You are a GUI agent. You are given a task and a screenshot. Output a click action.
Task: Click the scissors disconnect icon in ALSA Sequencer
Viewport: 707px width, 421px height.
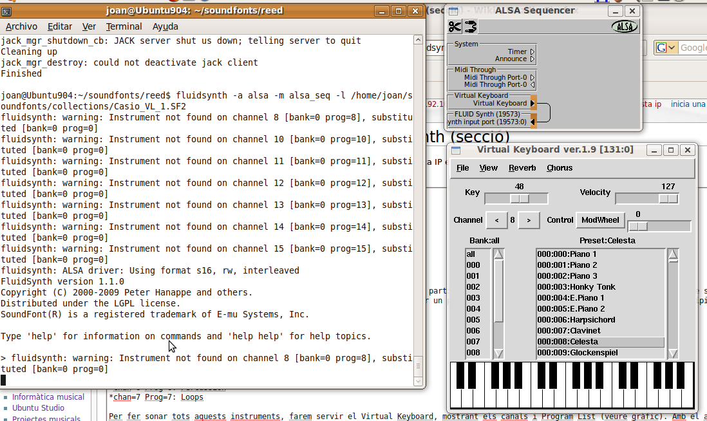(455, 26)
